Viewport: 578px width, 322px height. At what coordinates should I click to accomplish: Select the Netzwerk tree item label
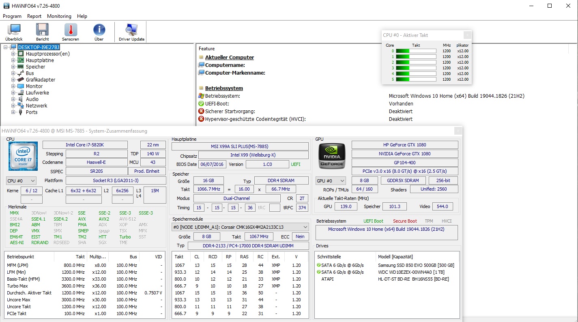37,105
